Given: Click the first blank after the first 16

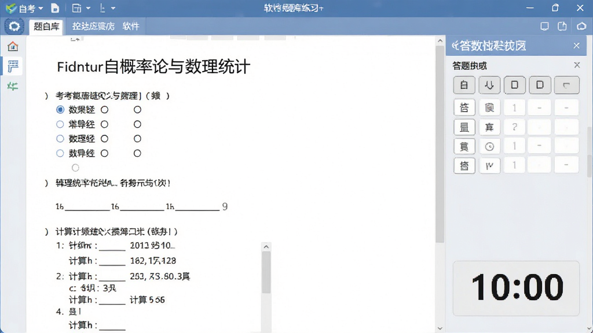Looking at the screenshot, I should 87,208.
